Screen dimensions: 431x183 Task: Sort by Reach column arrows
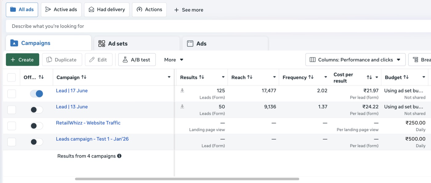click(250, 77)
